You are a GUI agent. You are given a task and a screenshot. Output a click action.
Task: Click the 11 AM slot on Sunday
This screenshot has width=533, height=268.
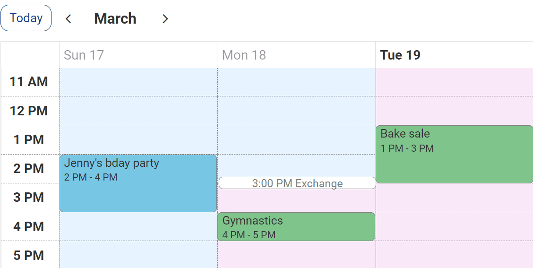point(138,82)
